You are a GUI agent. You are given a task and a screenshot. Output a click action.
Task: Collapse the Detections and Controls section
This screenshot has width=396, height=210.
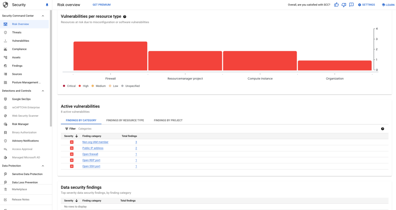tap(43, 91)
